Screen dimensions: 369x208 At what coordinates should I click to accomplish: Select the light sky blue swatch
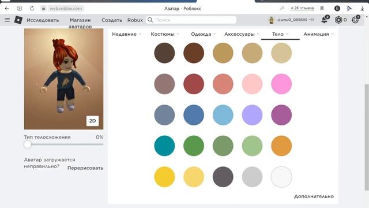pyautogui.click(x=223, y=115)
